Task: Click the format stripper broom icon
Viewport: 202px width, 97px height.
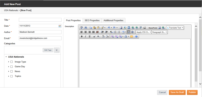Action: 102,28
